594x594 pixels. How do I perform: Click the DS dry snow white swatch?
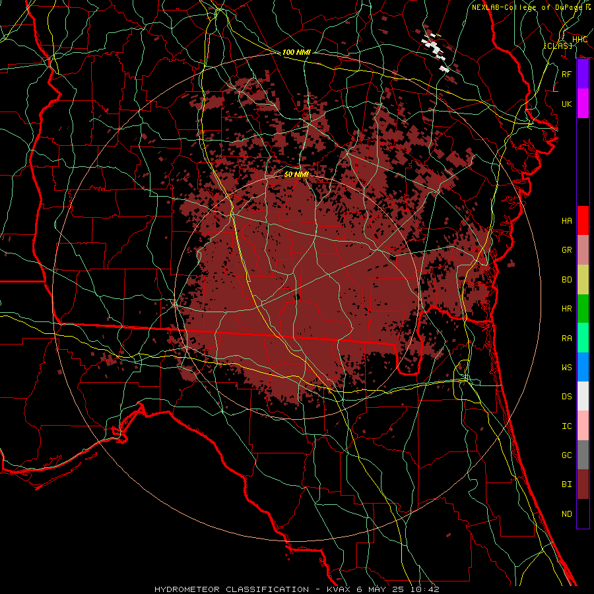click(583, 396)
